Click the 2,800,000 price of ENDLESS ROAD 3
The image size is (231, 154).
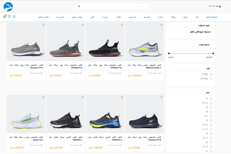135,75
